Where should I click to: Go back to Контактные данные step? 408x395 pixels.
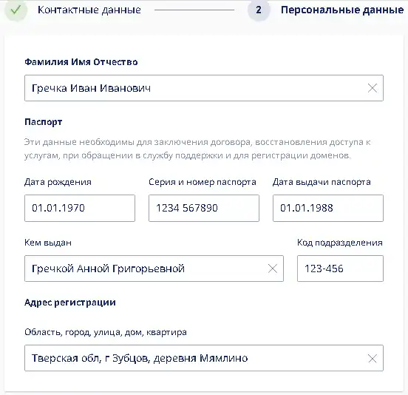point(89,10)
